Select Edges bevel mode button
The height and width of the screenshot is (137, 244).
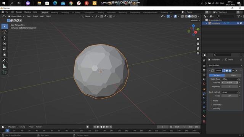(233, 75)
